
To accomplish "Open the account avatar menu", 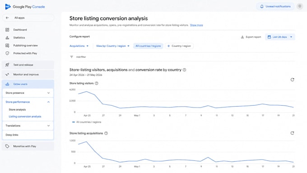I will click(300, 6).
